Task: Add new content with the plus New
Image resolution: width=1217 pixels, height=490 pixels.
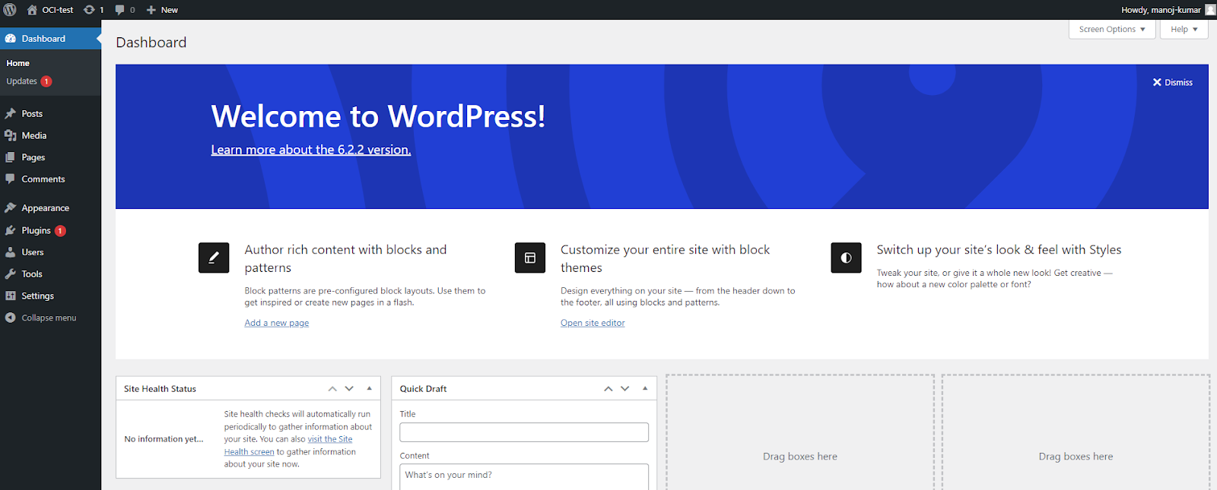Action: click(162, 10)
